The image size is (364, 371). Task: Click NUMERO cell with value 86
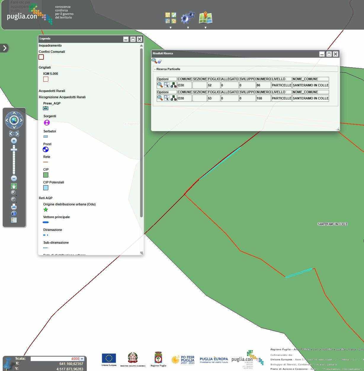point(264,85)
